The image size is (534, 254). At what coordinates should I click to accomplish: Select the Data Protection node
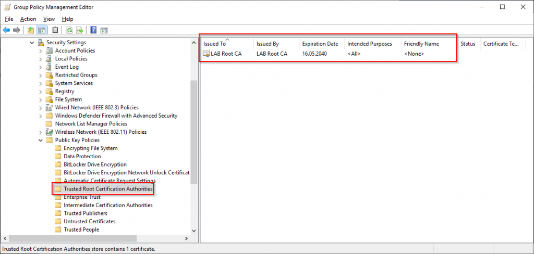tap(82, 157)
